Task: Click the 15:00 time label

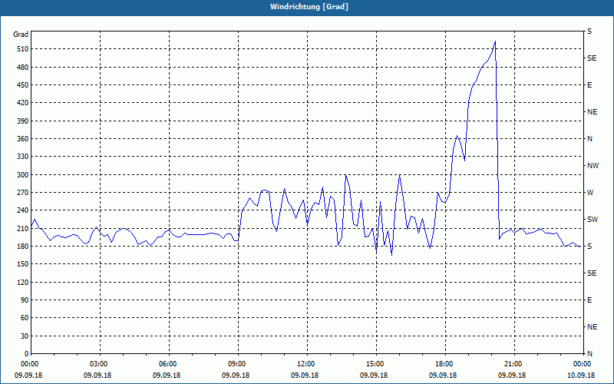Action: coord(374,363)
